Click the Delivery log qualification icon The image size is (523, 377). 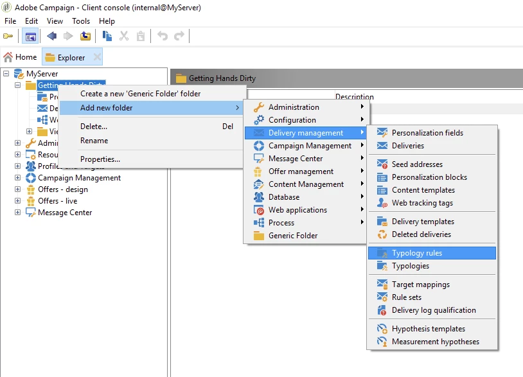[x=382, y=310]
